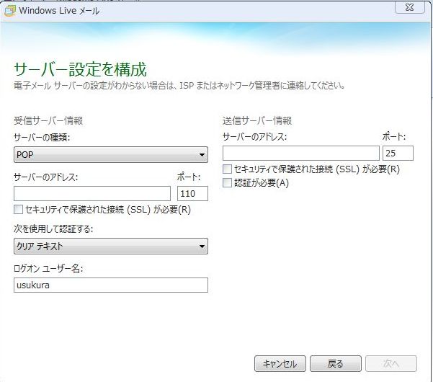
Task: Click the 送信サーバー情報 section label
Action: tap(257, 120)
